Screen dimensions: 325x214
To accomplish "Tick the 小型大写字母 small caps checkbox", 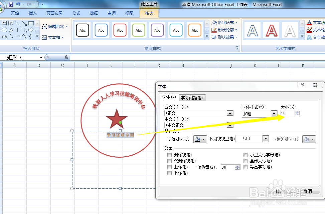I will [246, 155].
